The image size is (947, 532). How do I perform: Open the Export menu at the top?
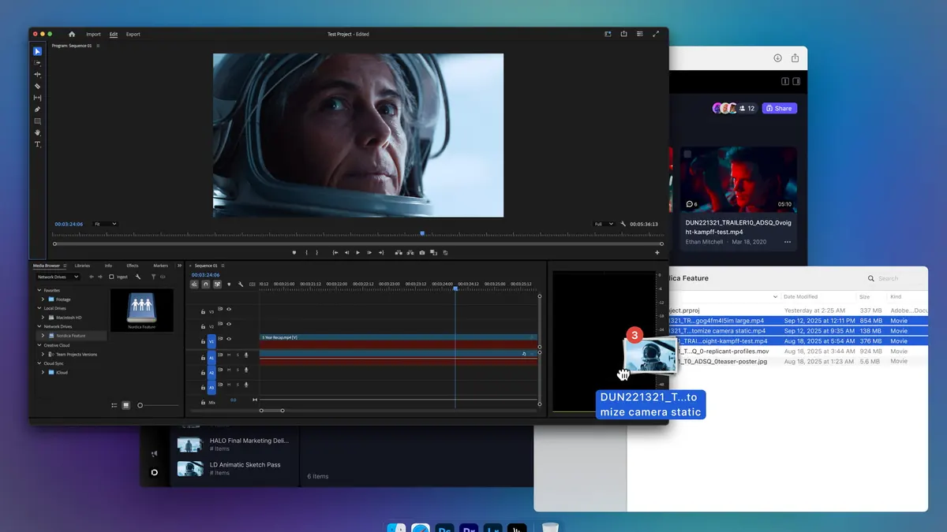tap(133, 34)
